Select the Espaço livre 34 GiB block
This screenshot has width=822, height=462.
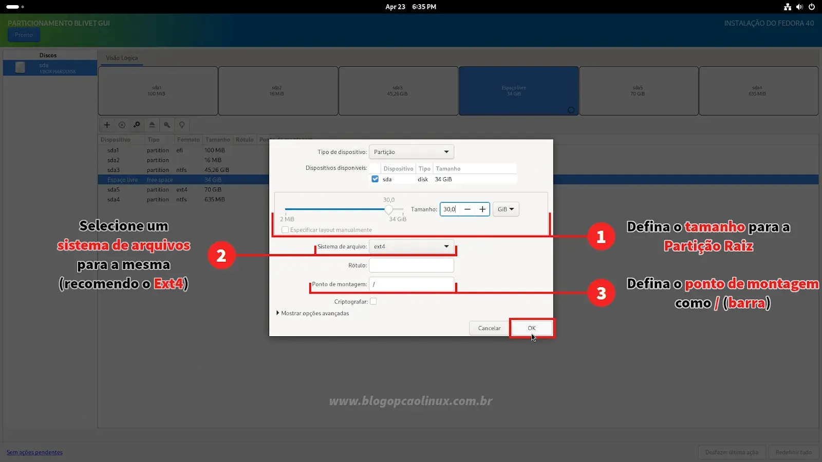click(x=519, y=91)
